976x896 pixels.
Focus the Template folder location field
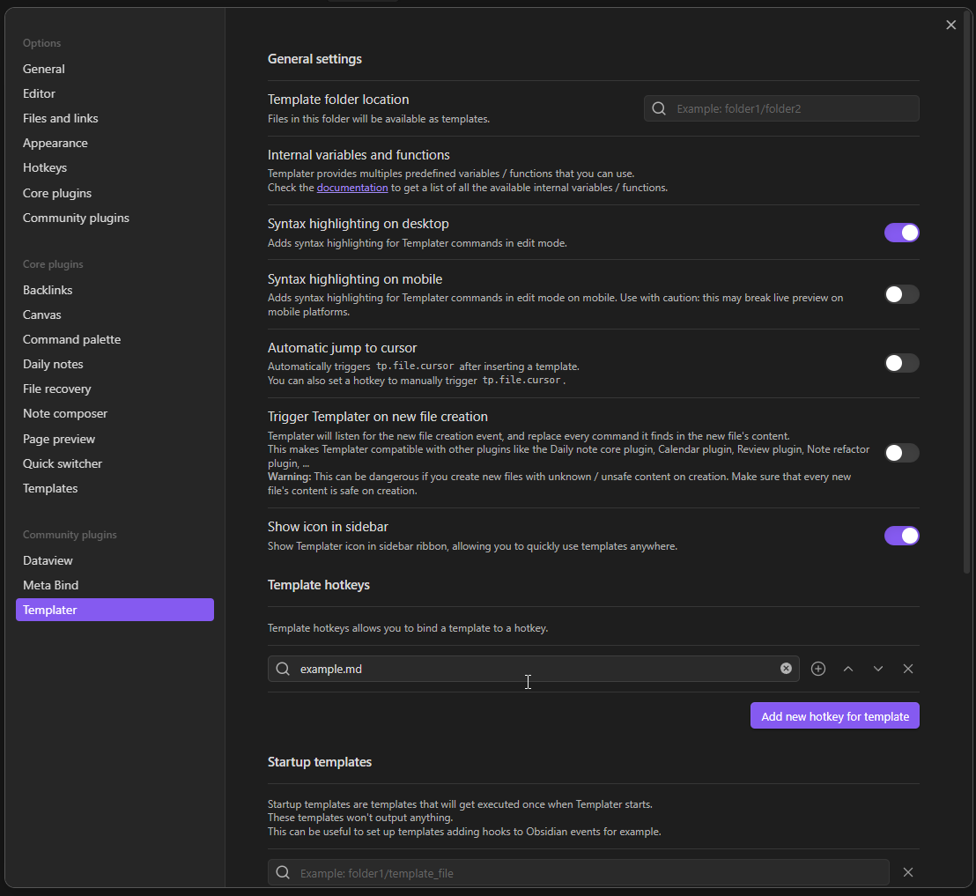tap(781, 108)
